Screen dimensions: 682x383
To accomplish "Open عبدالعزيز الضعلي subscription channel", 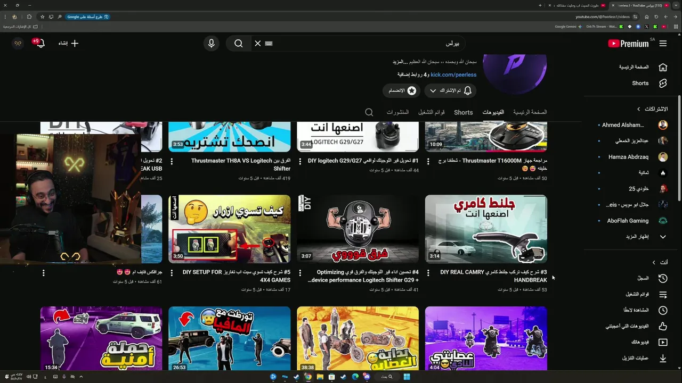I will 634,141.
